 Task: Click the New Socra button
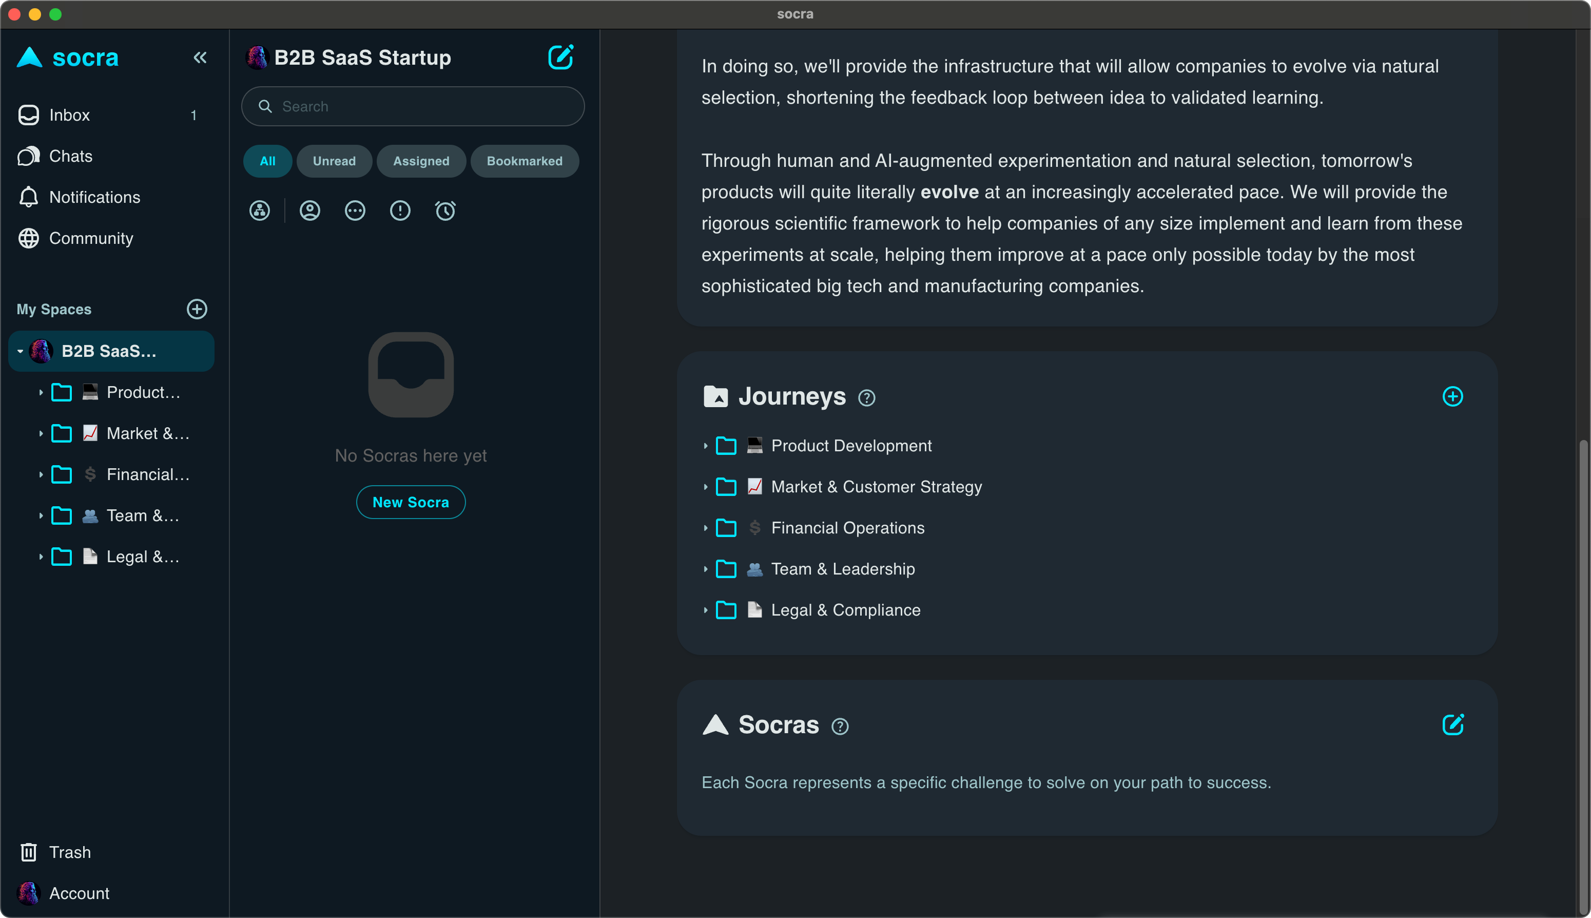point(410,503)
